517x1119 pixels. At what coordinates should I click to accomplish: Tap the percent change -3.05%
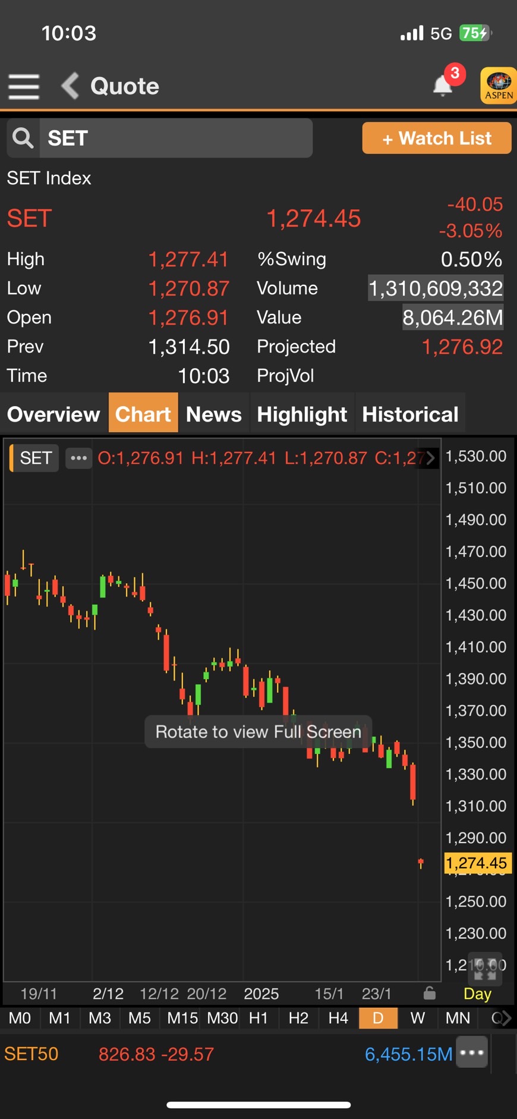[x=471, y=231]
